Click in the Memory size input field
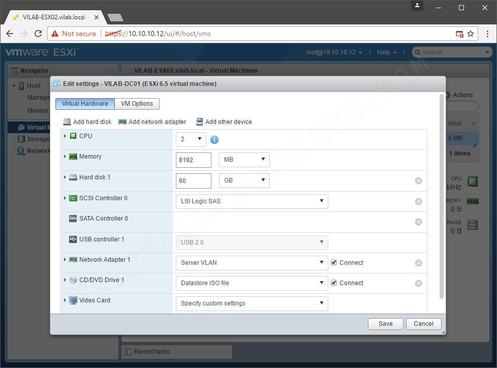This screenshot has width=497, height=368. [193, 160]
